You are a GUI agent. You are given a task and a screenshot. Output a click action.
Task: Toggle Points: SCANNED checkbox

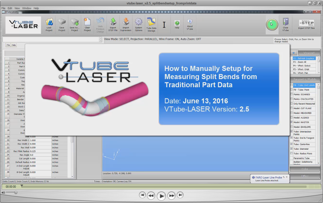(x=292, y=94)
